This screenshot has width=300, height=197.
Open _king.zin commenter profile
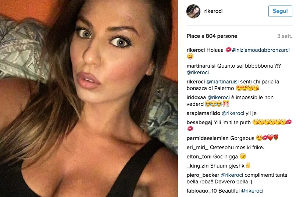click(197, 166)
